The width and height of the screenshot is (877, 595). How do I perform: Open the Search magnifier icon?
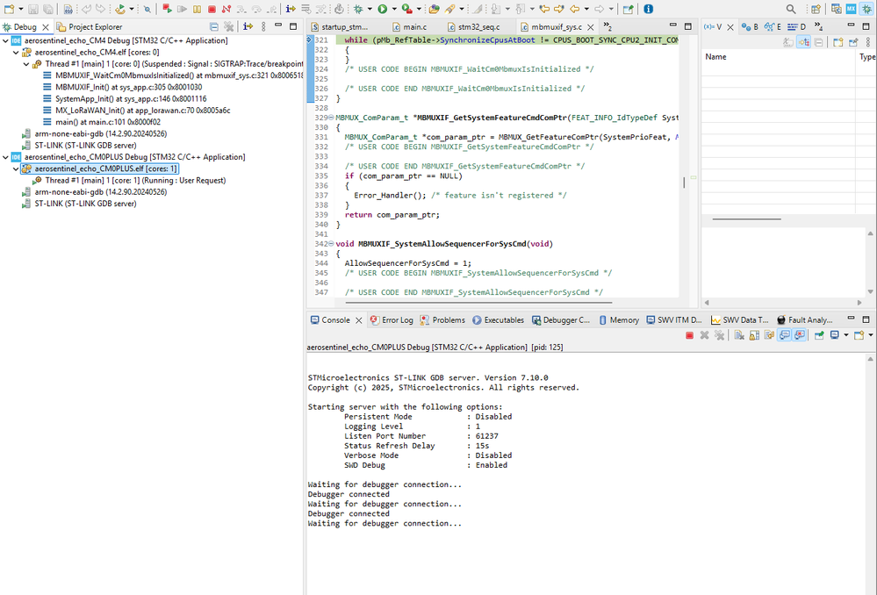[x=791, y=9]
